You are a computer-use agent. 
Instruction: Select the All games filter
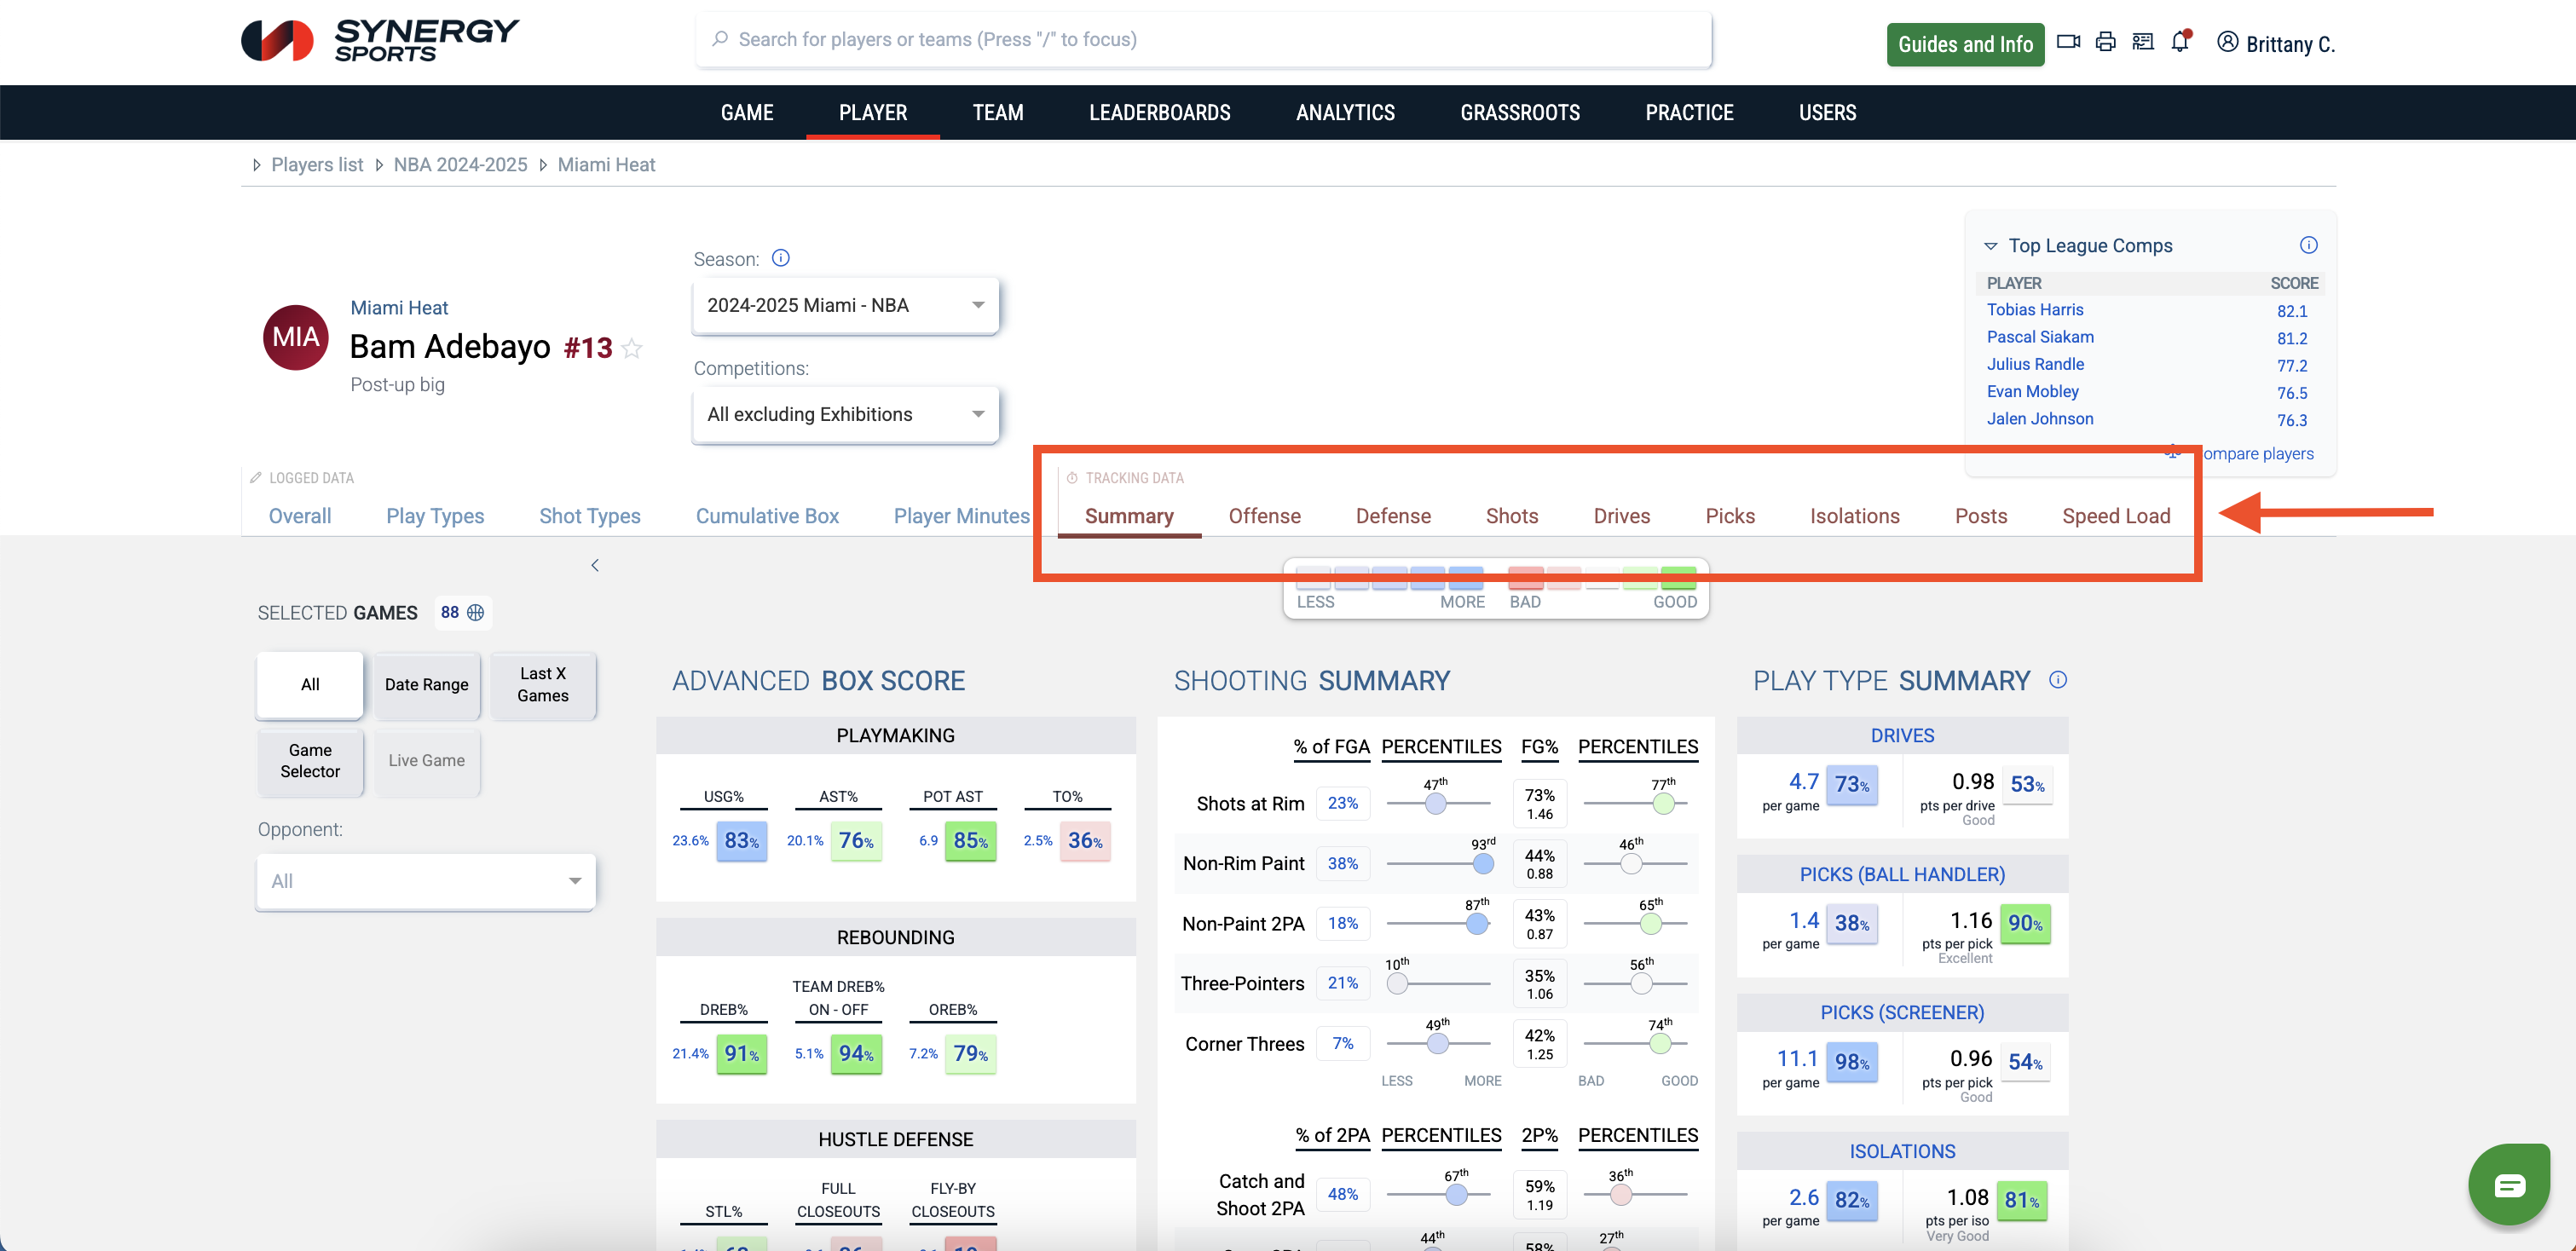310,685
